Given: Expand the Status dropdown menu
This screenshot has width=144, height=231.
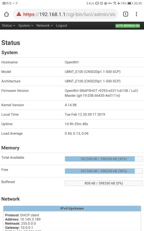Looking at the screenshot, I should 8,26.
